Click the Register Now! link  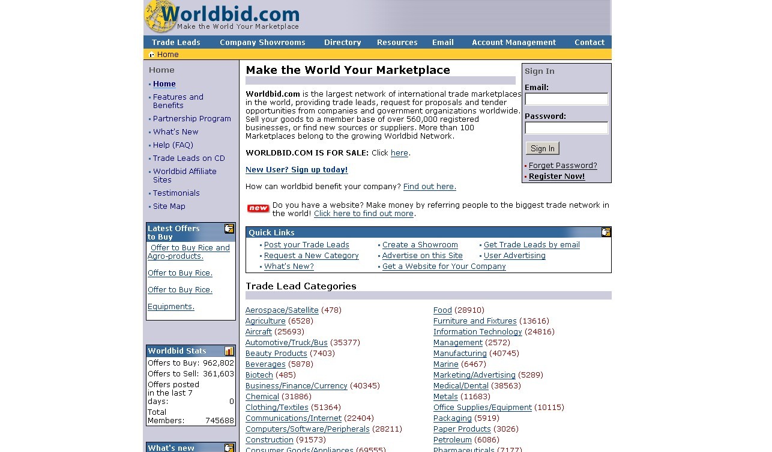click(x=557, y=176)
